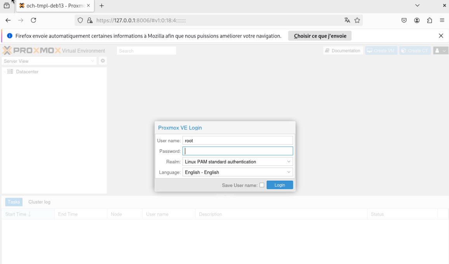Switch to the Cluster log tab
This screenshot has width=449, height=264.
click(39, 202)
